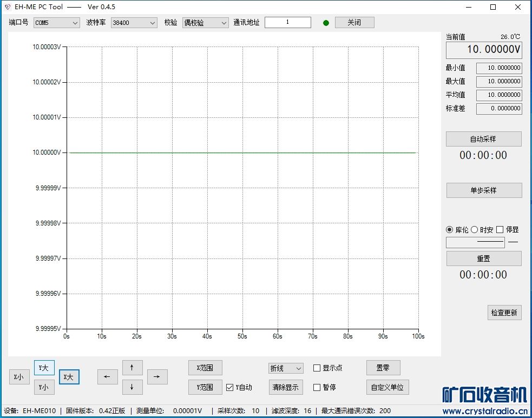Screen dimensions: 532x418
Task: Click the left arrow pan button
Action: click(x=107, y=377)
